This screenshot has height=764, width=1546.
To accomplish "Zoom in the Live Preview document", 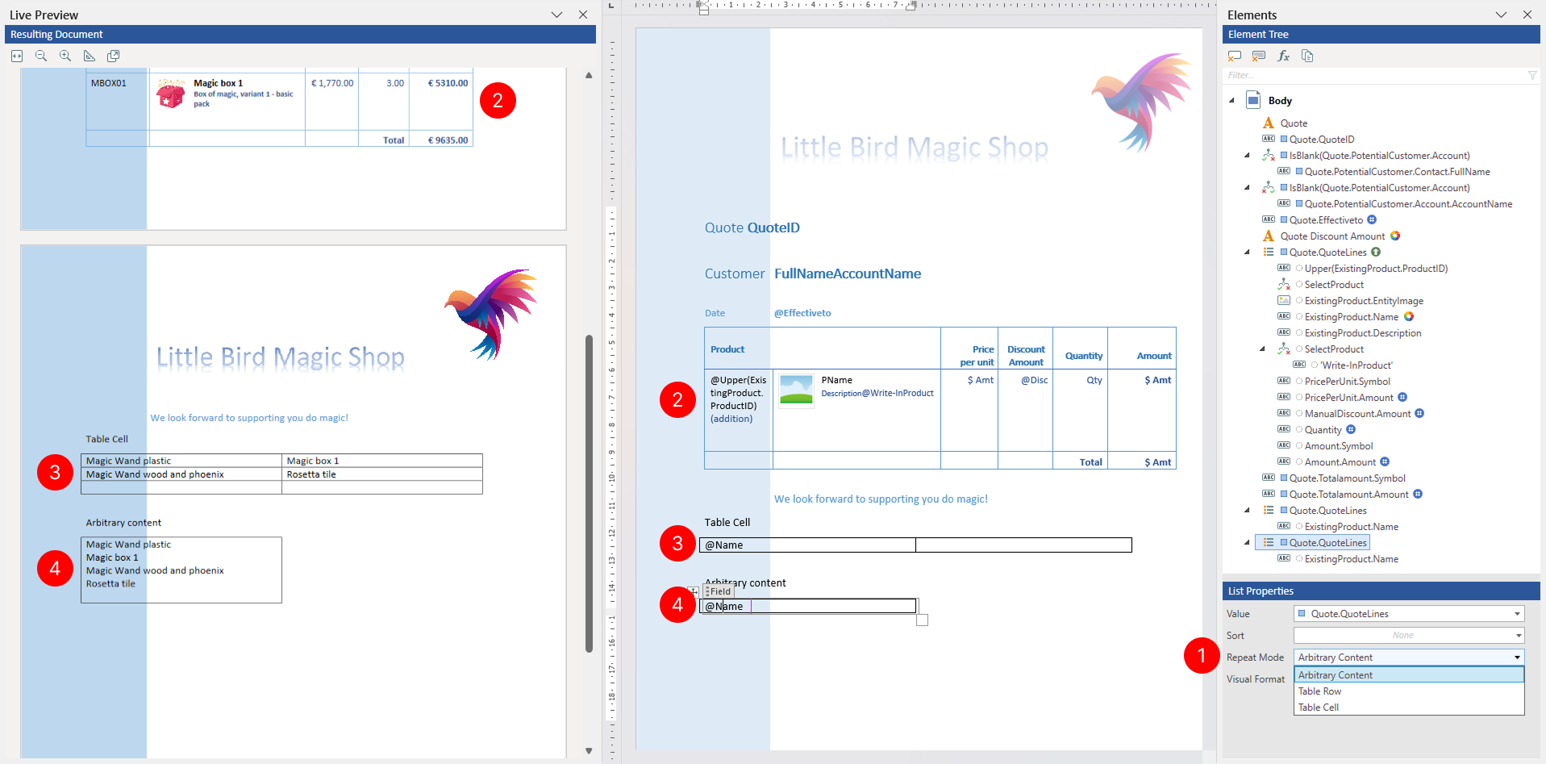I will pyautogui.click(x=65, y=56).
